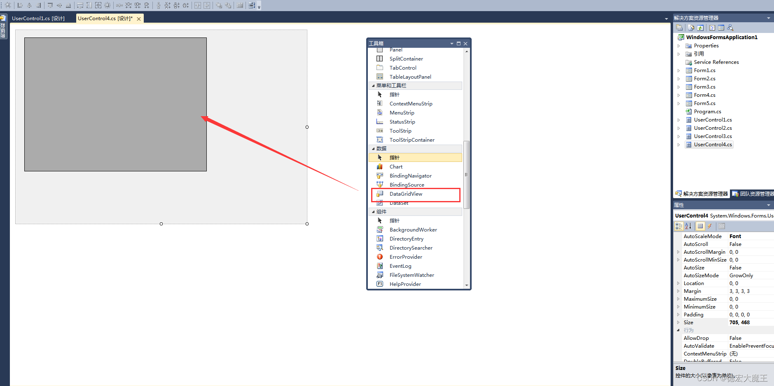This screenshot has width=774, height=386.
Task: Click the Make Same Height icon
Action: pos(89,5)
